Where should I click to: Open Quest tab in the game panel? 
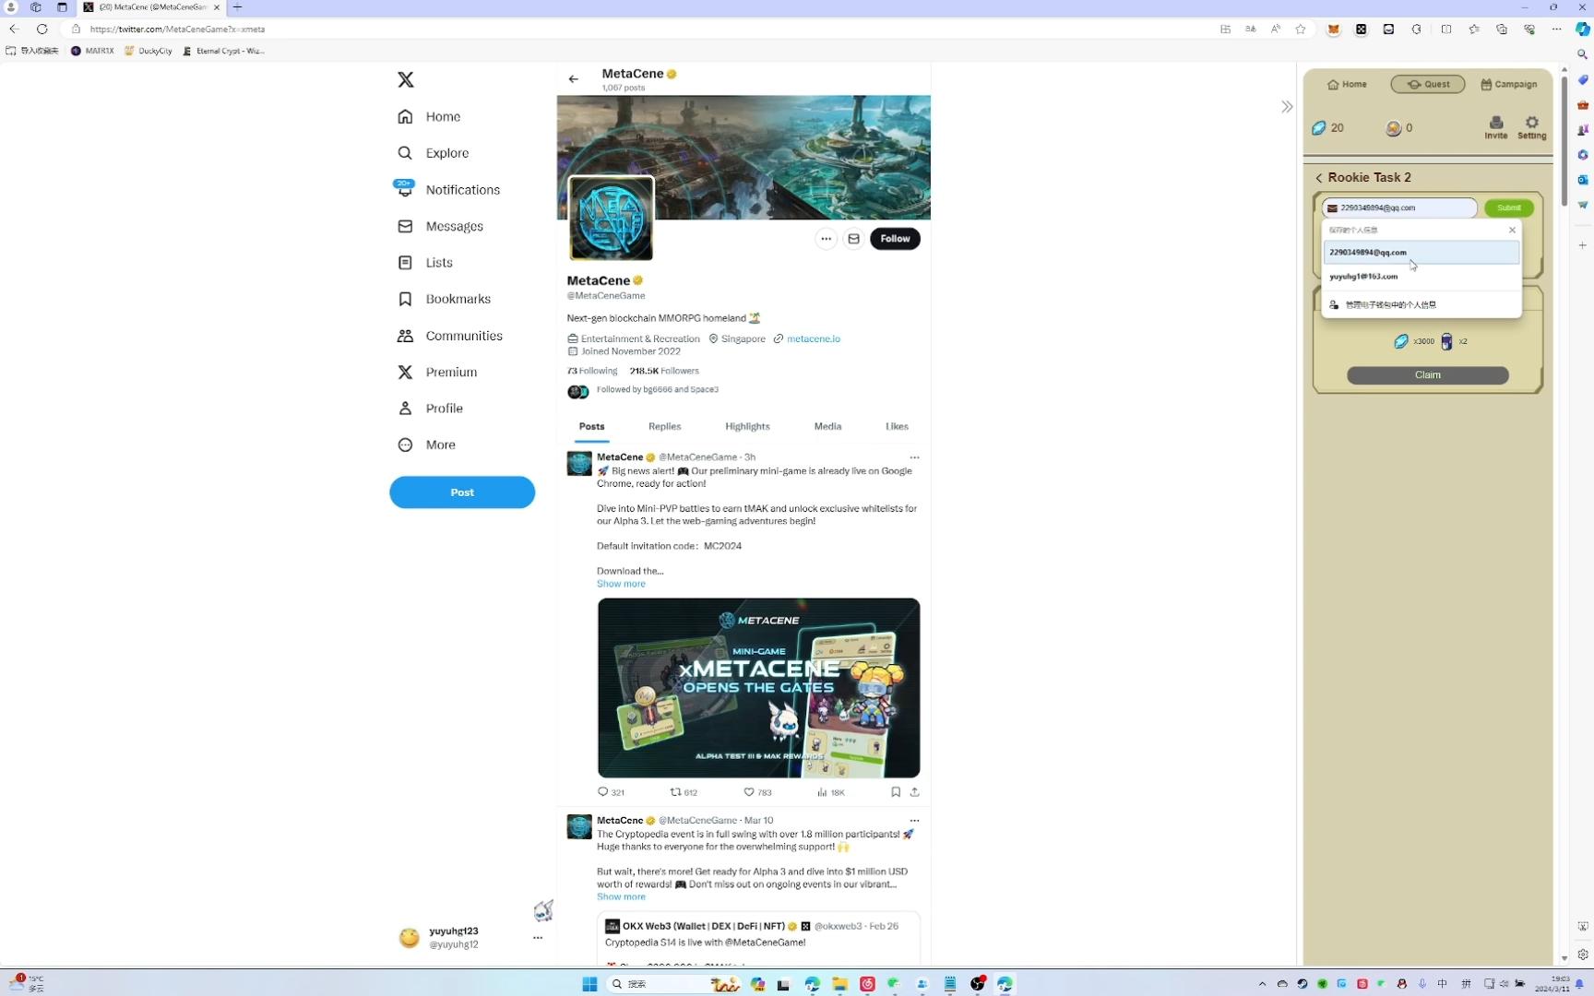[x=1428, y=84]
